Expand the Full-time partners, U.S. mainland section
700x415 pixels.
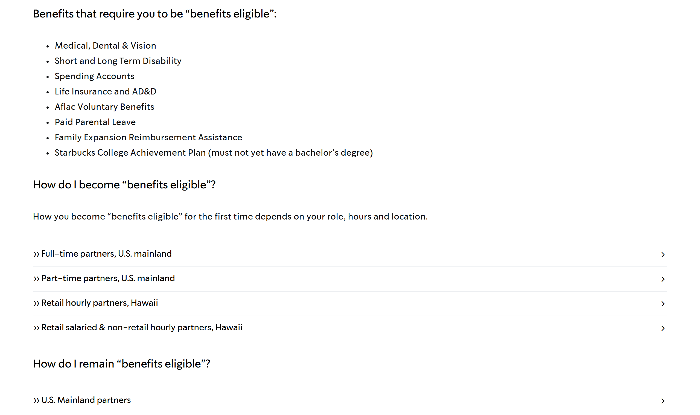click(350, 254)
